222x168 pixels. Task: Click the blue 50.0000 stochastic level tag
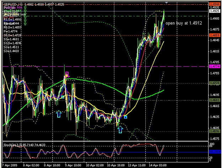tap(215, 152)
